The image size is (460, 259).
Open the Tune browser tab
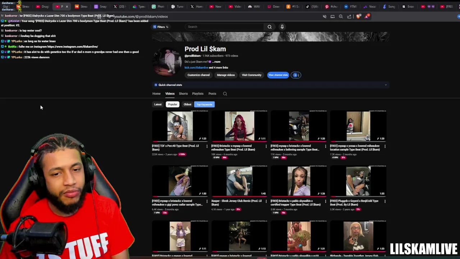(177, 6)
